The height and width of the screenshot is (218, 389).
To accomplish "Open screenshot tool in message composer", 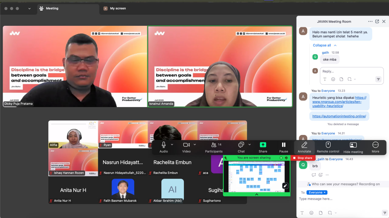I will (x=329, y=213).
